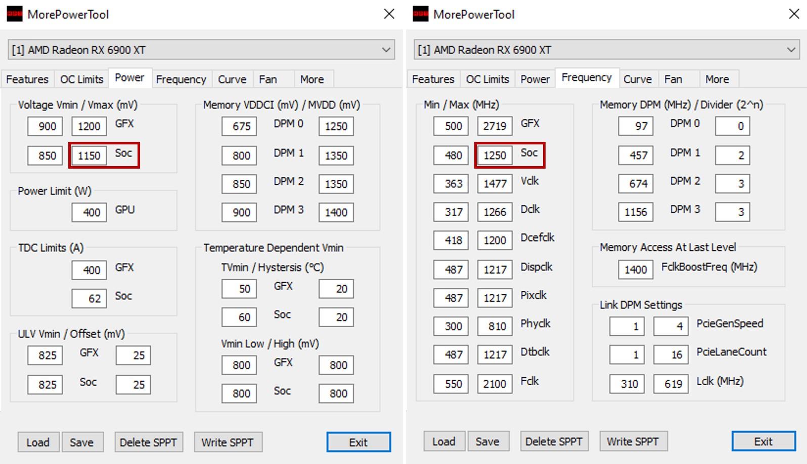Open Features tab in right window
The width and height of the screenshot is (807, 464).
tap(433, 79)
